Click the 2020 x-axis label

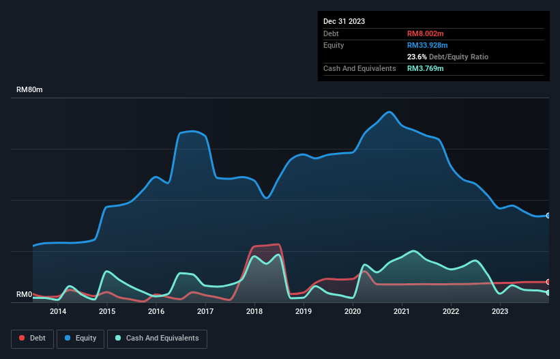[x=353, y=311]
